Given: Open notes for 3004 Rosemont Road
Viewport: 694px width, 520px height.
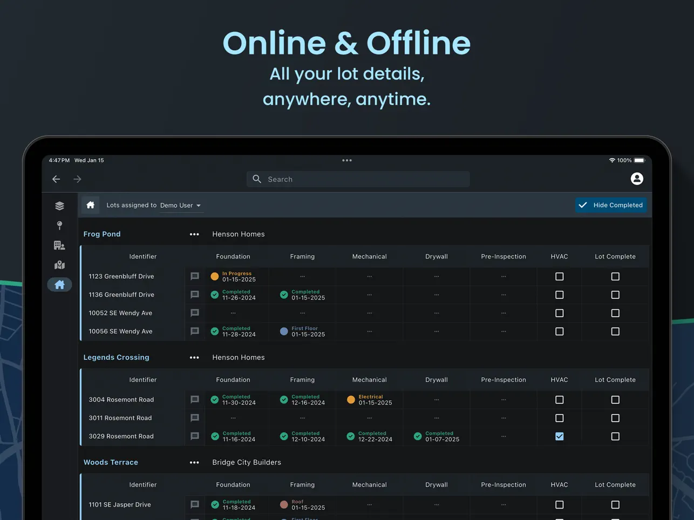Looking at the screenshot, I should click(x=195, y=400).
